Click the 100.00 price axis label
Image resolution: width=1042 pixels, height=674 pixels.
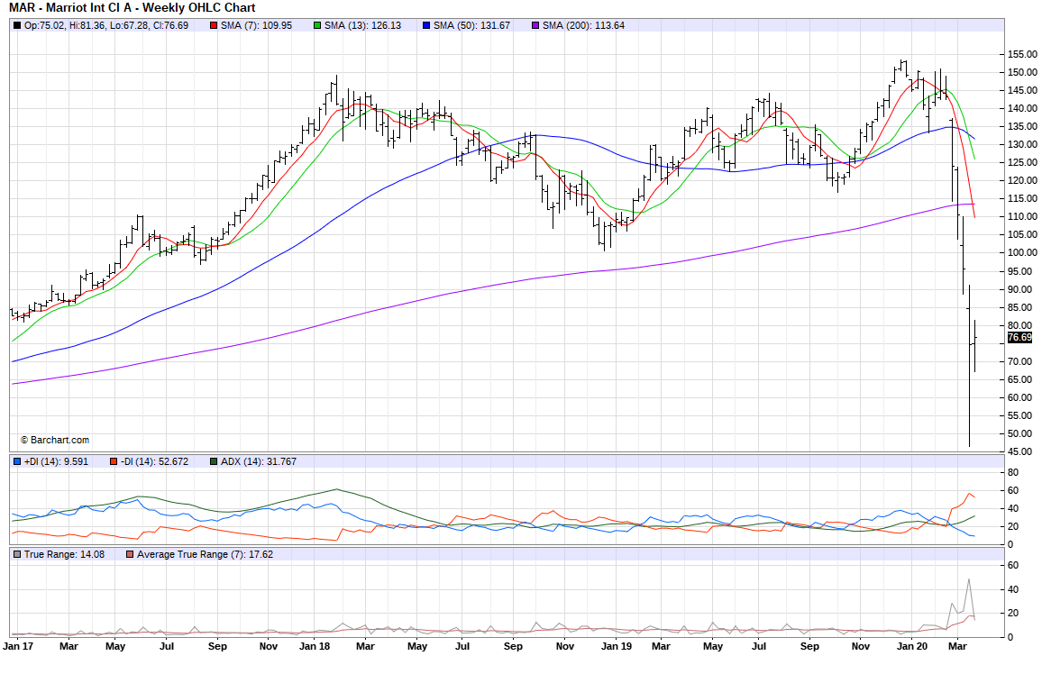click(1022, 253)
